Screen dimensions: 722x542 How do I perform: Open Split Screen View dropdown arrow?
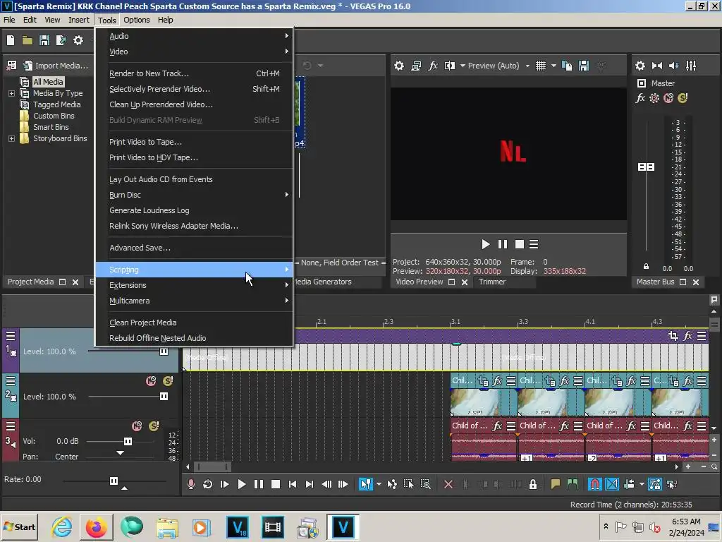(463, 66)
